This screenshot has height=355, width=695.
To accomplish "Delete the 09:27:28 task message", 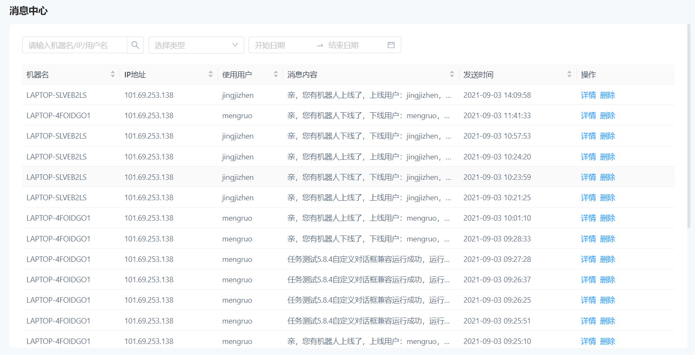I will 607,259.
